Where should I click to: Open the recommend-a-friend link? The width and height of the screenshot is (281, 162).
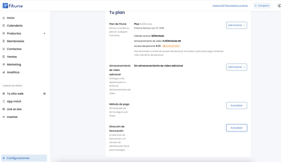coord(230,6)
